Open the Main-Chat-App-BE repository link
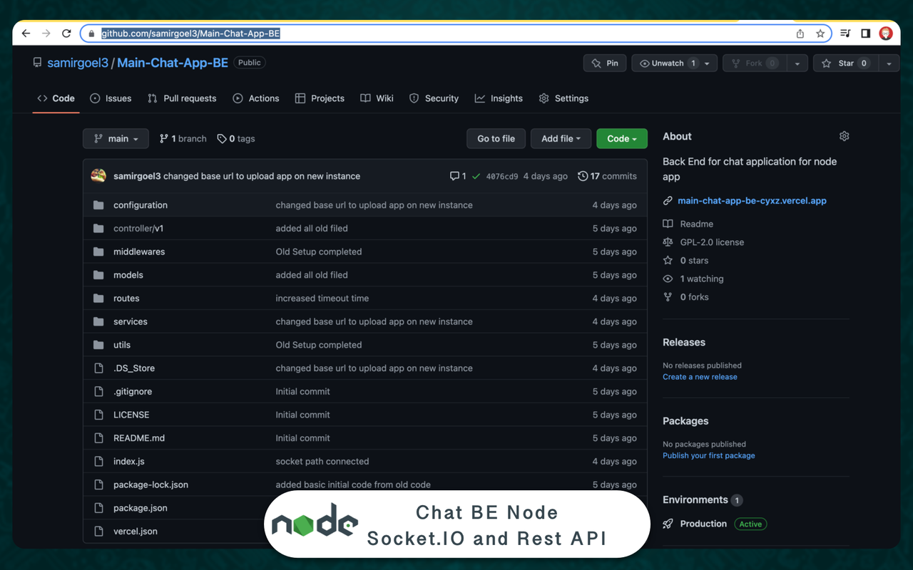913x570 pixels. pyautogui.click(x=173, y=63)
